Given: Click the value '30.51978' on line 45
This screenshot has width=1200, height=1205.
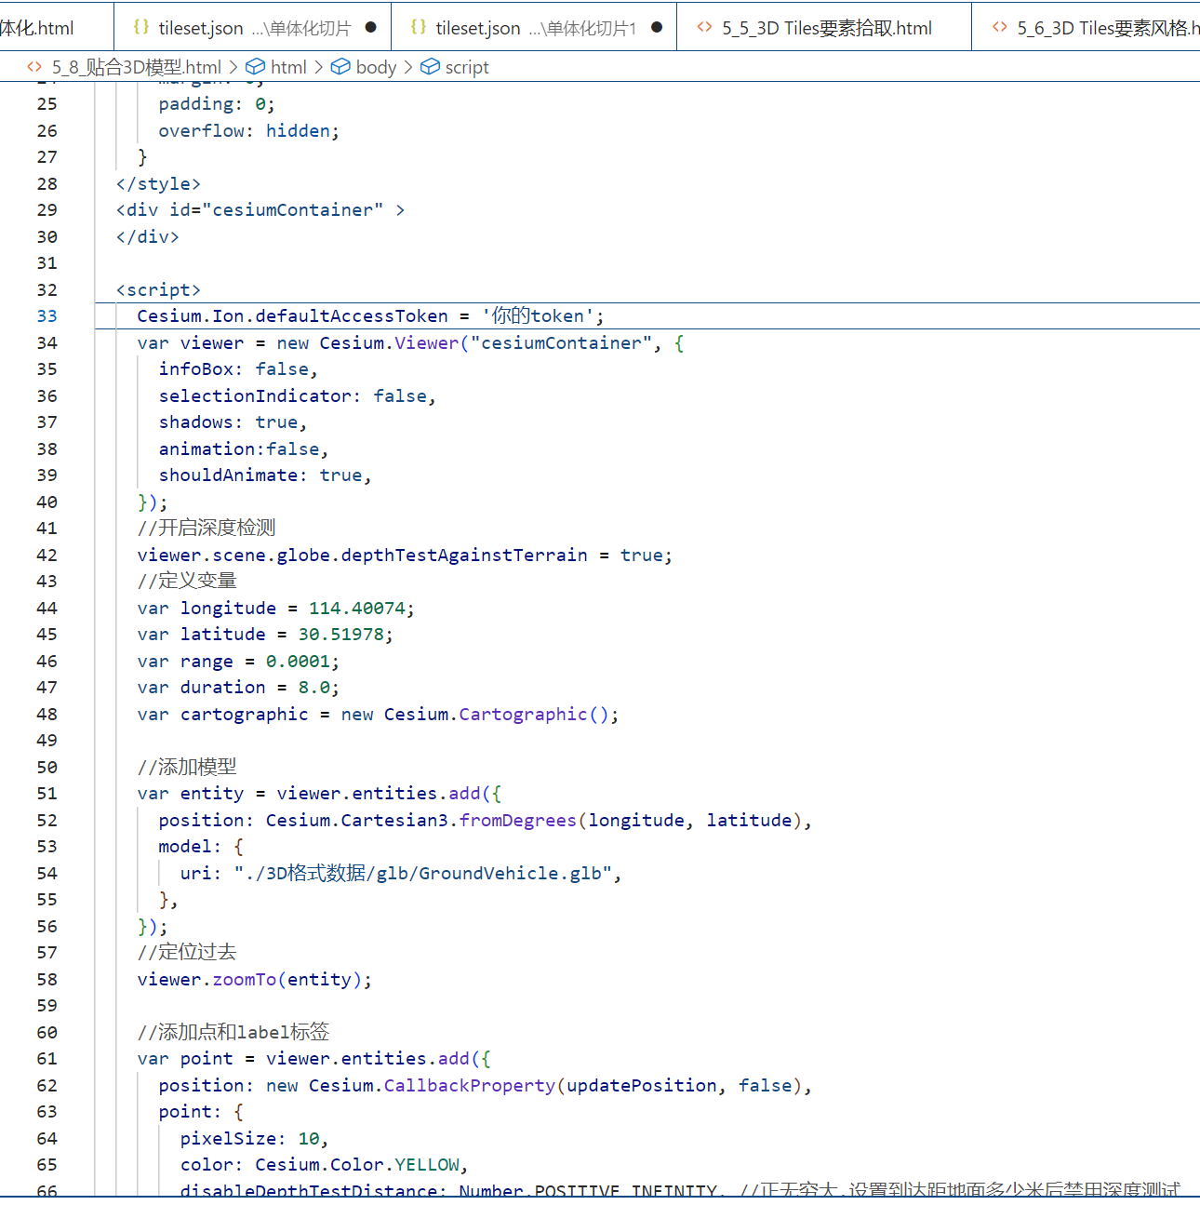Looking at the screenshot, I should point(340,635).
